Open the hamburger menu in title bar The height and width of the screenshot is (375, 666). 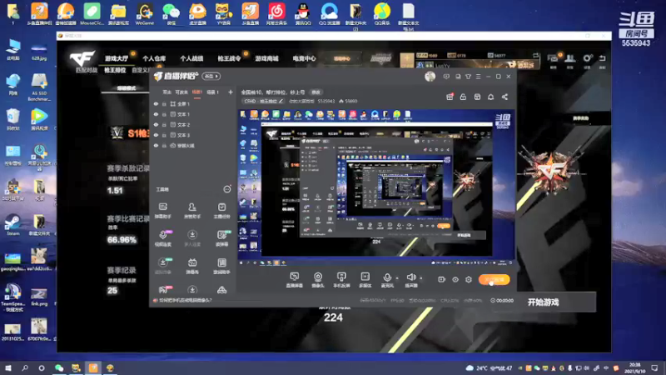coord(478,77)
